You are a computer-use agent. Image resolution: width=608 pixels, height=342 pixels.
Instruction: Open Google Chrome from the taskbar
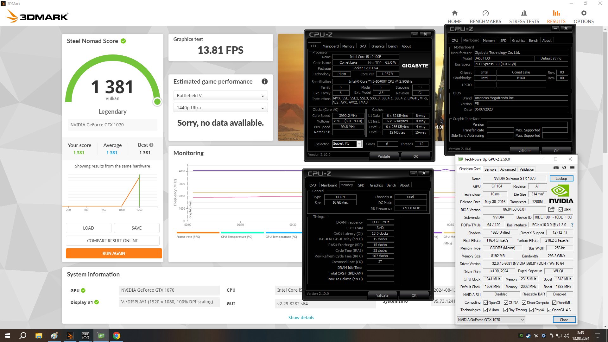click(116, 336)
